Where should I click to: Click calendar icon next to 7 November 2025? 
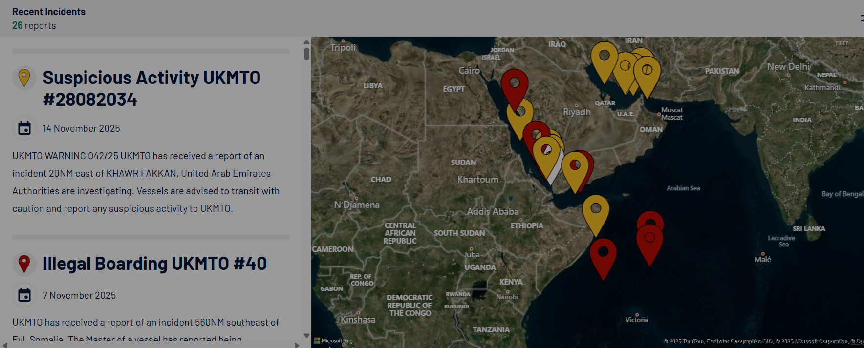click(x=24, y=295)
